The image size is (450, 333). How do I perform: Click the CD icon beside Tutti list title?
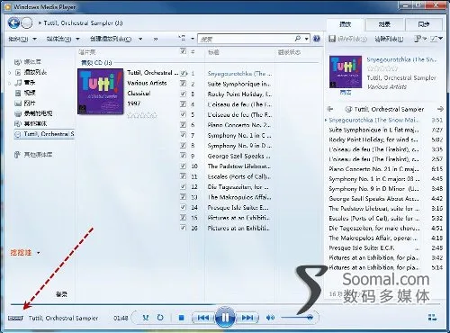tap(348, 109)
